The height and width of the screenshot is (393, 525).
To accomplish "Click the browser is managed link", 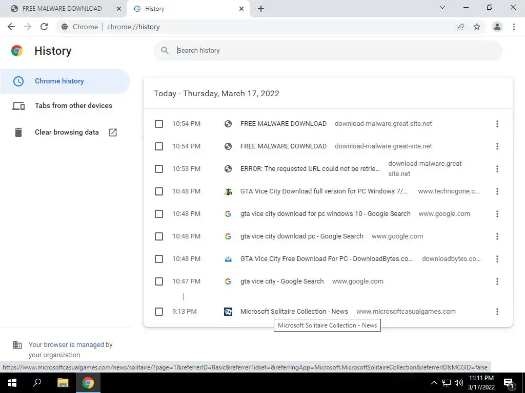I will click(74, 344).
